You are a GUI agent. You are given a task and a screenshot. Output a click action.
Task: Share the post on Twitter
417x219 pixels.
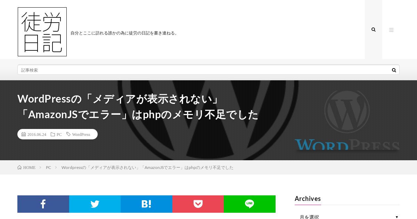pyautogui.click(x=95, y=204)
